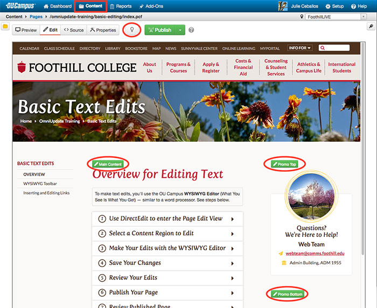Click green Promo Top edit button

(284, 164)
